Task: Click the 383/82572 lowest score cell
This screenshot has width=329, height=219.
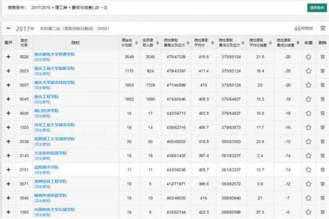Action: [x=231, y=184]
